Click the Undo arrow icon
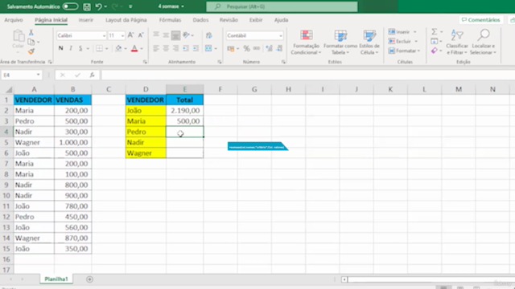Screen dimensions: 515x289 point(98,6)
